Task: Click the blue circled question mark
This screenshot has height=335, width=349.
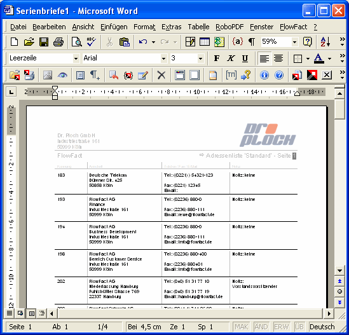Action: coord(279,75)
